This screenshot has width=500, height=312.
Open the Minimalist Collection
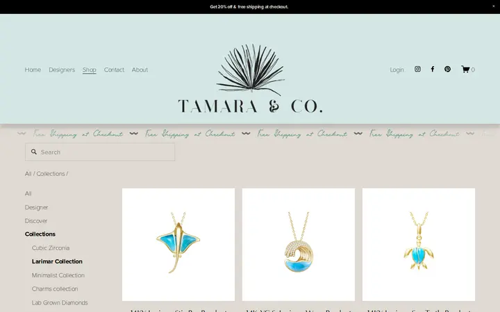[58, 275]
